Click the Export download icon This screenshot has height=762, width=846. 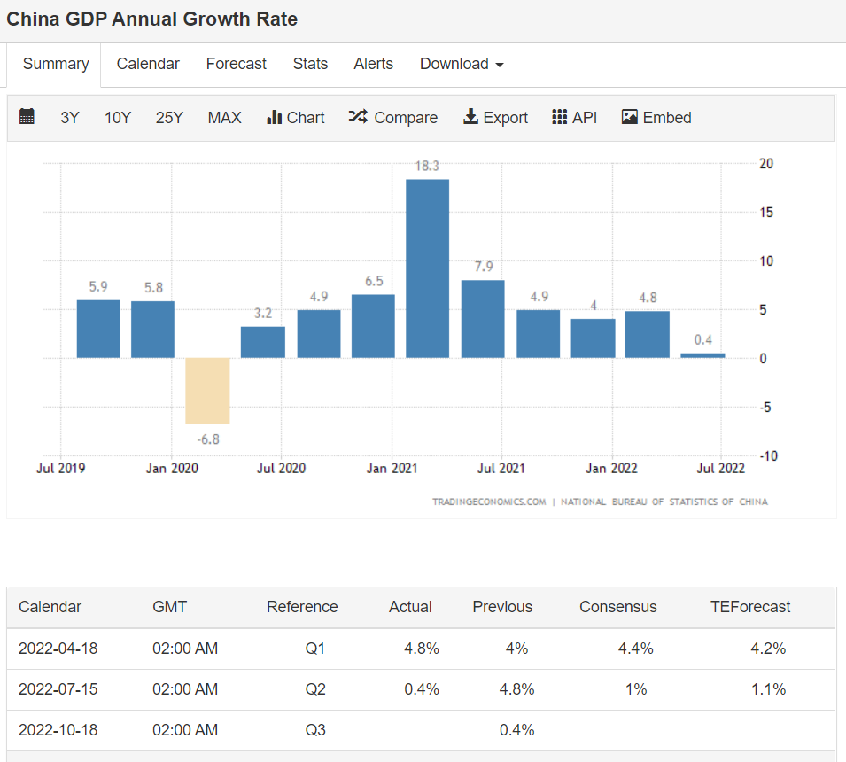(470, 117)
